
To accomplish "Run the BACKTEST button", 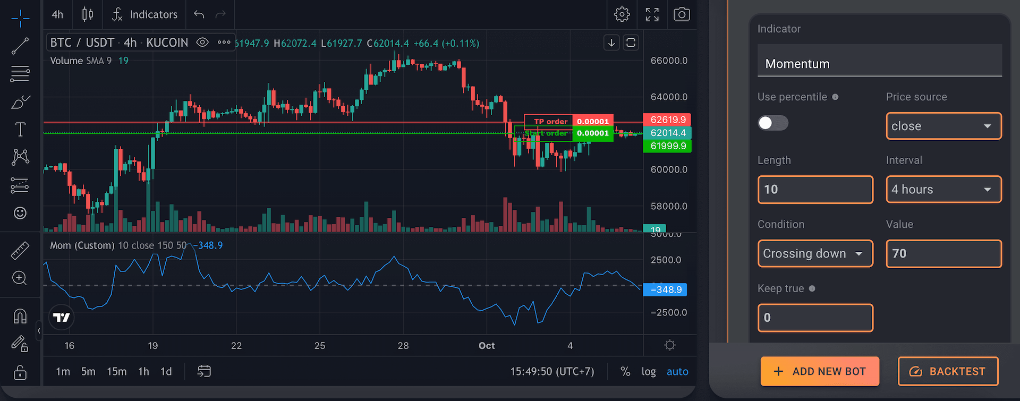I will pyautogui.click(x=948, y=371).
